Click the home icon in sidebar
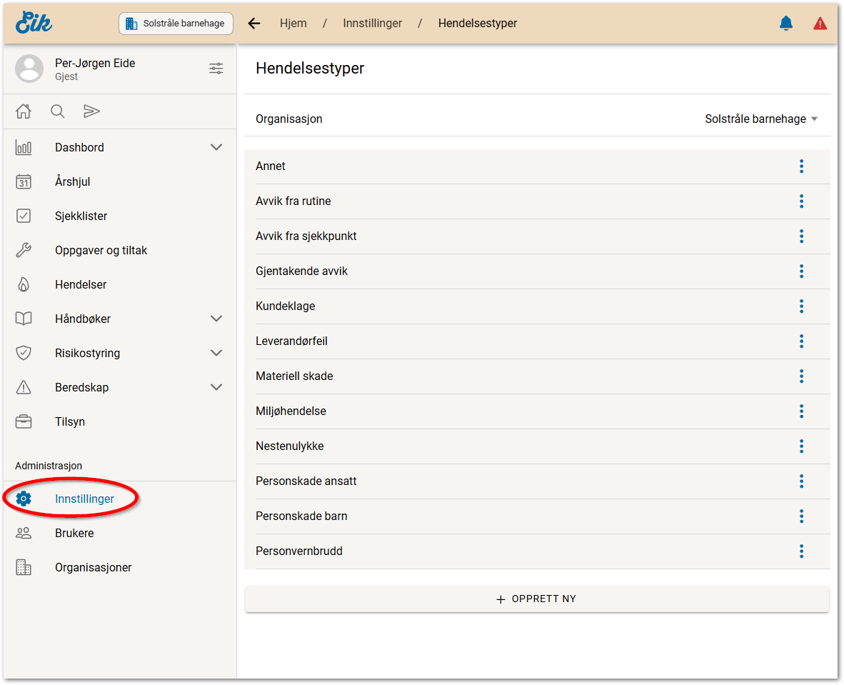Screen dimensions: 844x685 coord(24,111)
